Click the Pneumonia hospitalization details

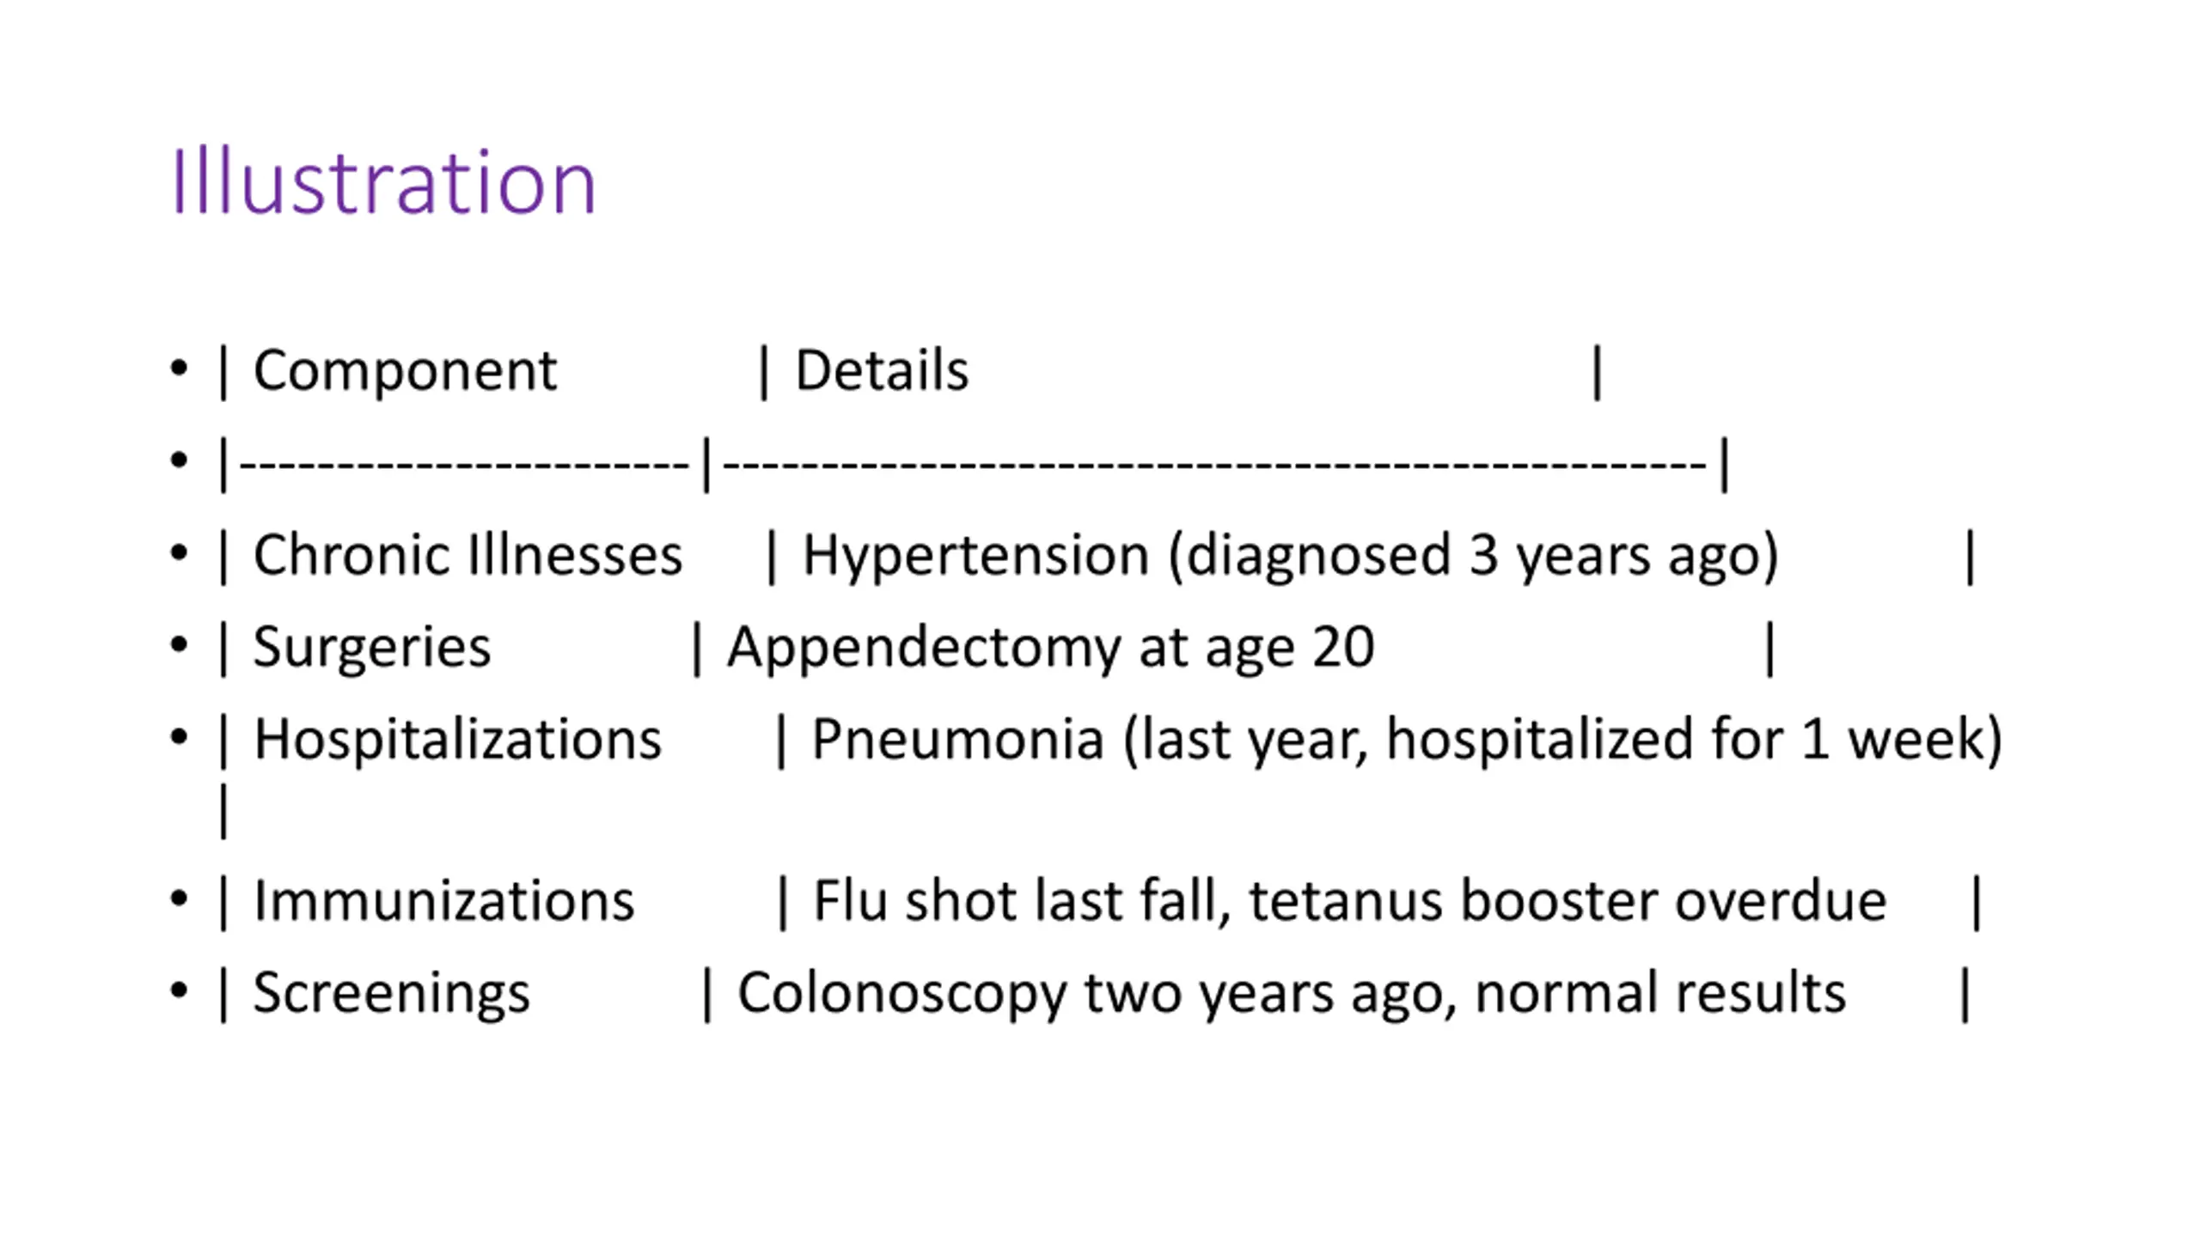coord(1407,740)
